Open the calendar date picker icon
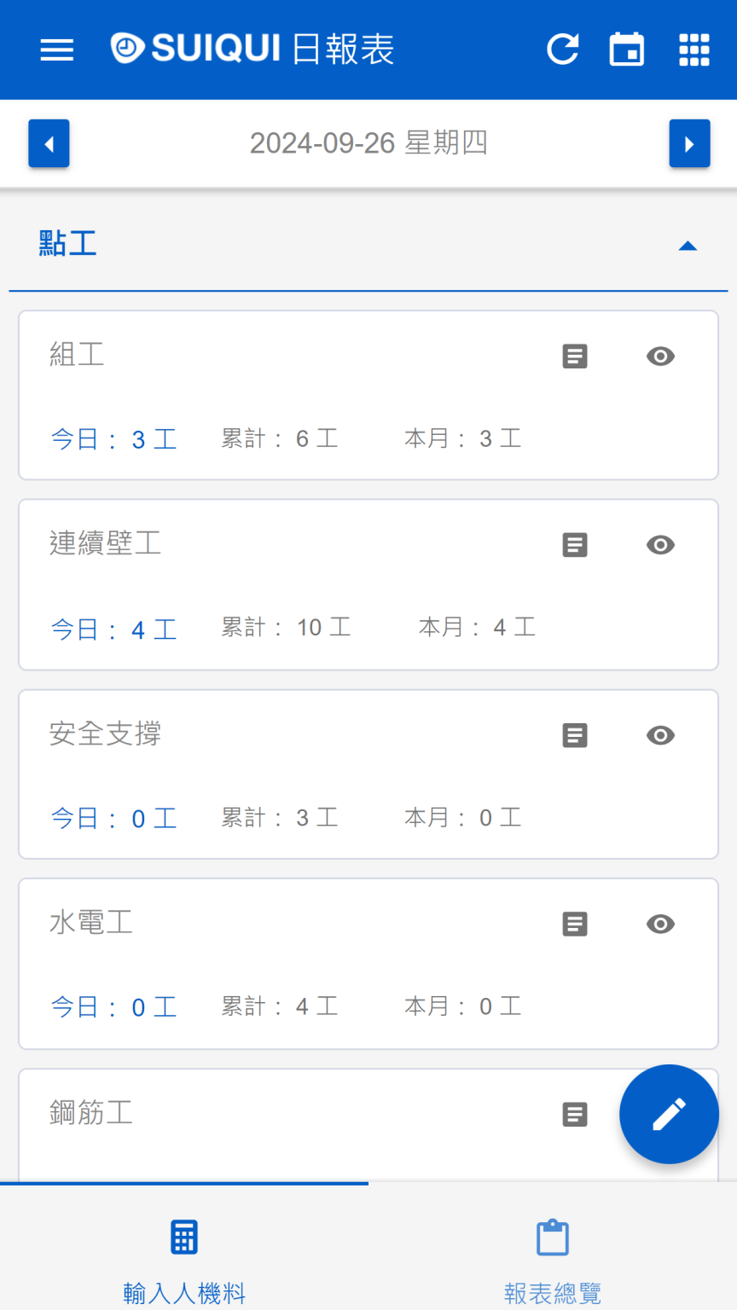The height and width of the screenshot is (1310, 737). pyautogui.click(x=627, y=49)
